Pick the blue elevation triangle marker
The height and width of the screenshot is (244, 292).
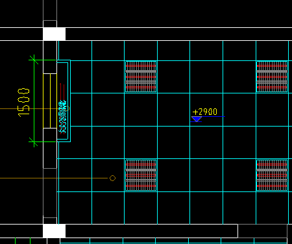click(x=197, y=119)
